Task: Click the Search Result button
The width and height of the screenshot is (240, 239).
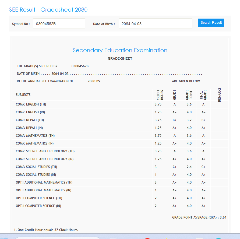Action: [x=211, y=23]
